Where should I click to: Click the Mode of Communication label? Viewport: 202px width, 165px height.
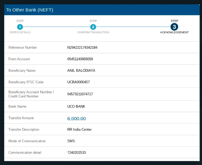pos(27,141)
